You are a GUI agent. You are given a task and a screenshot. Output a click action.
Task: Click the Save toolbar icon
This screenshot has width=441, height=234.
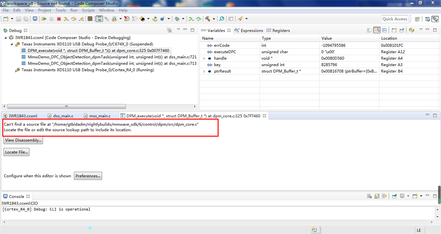coord(19,19)
